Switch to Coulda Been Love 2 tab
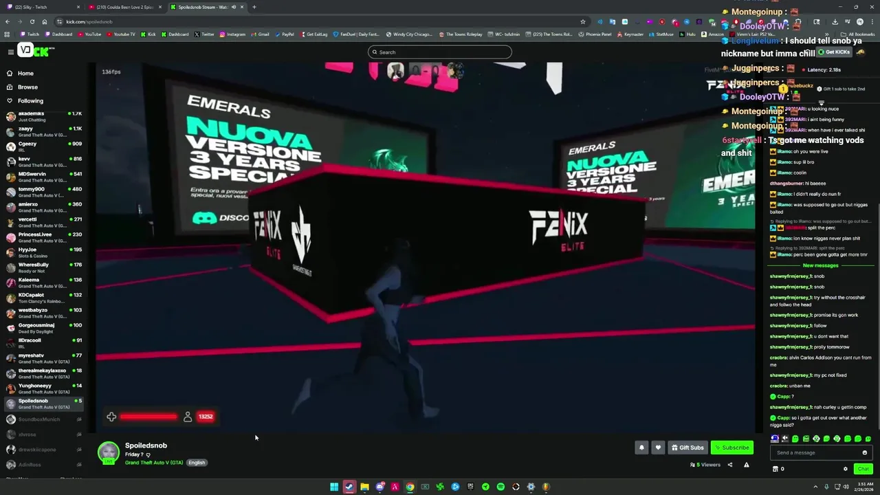 coord(126,7)
